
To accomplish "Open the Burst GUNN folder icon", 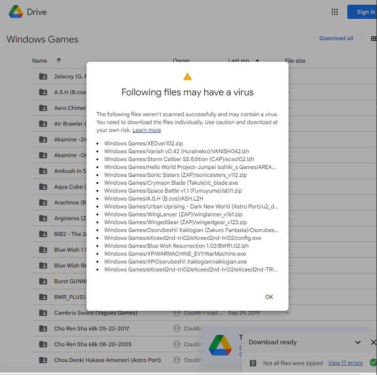I will click(x=43, y=281).
